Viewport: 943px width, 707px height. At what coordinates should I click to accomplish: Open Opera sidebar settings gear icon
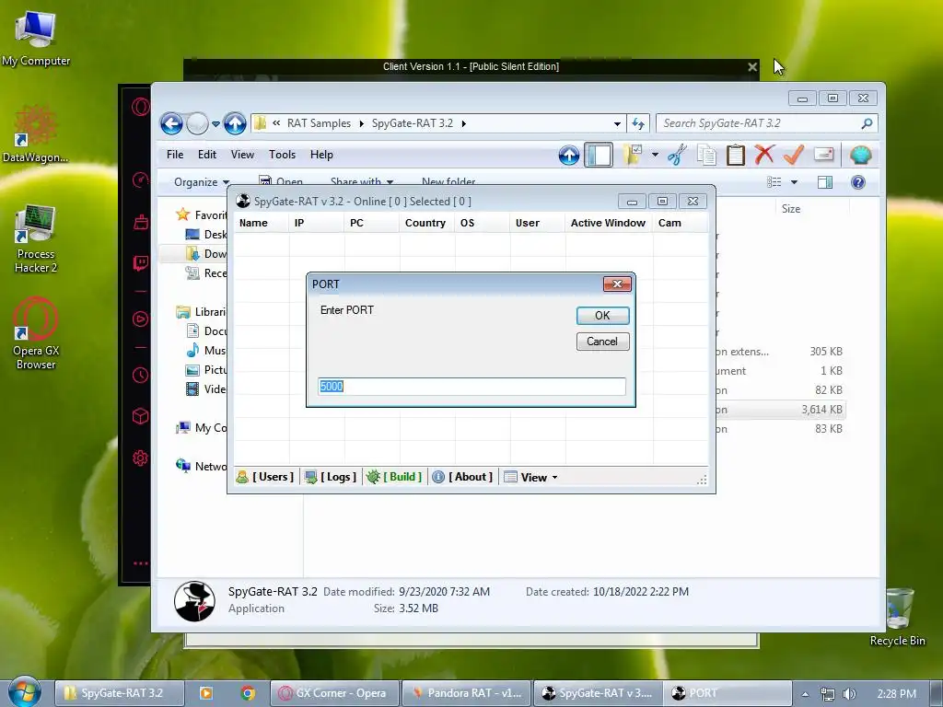click(140, 458)
